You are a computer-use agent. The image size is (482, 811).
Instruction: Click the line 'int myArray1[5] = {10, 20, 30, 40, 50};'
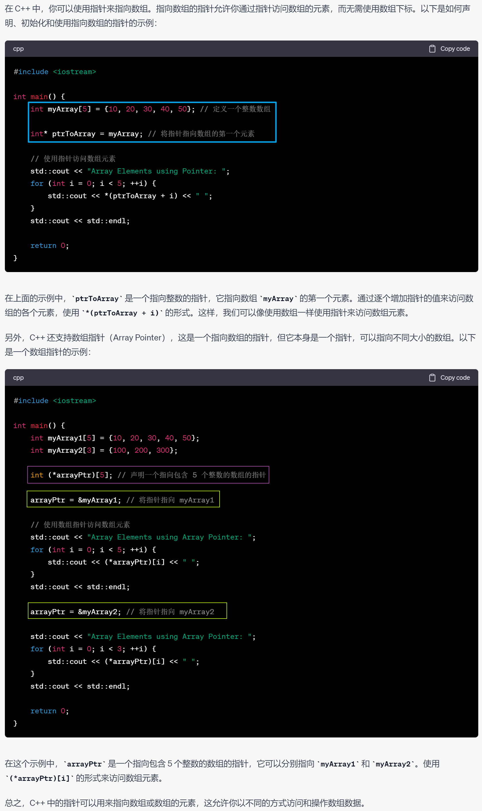(115, 438)
